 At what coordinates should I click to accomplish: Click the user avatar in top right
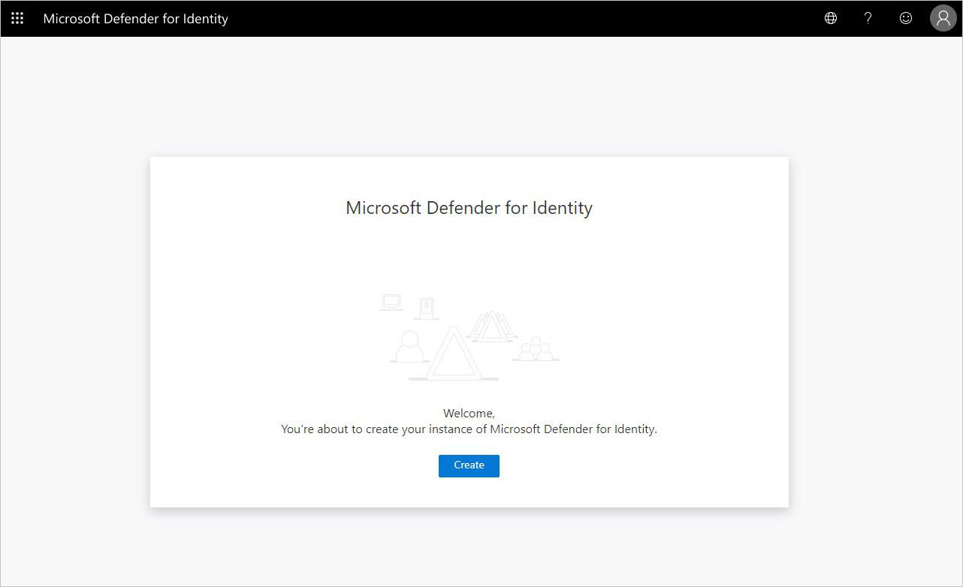click(943, 18)
